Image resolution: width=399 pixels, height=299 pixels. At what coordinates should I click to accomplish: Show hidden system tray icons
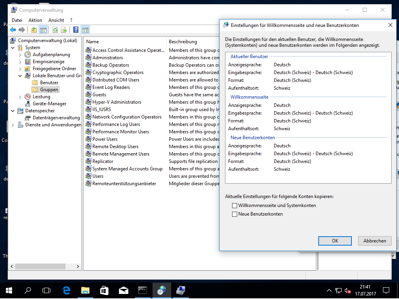point(329,290)
